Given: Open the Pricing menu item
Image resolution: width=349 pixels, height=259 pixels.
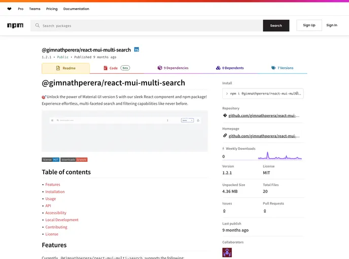Looking at the screenshot, I should pyautogui.click(x=52, y=9).
